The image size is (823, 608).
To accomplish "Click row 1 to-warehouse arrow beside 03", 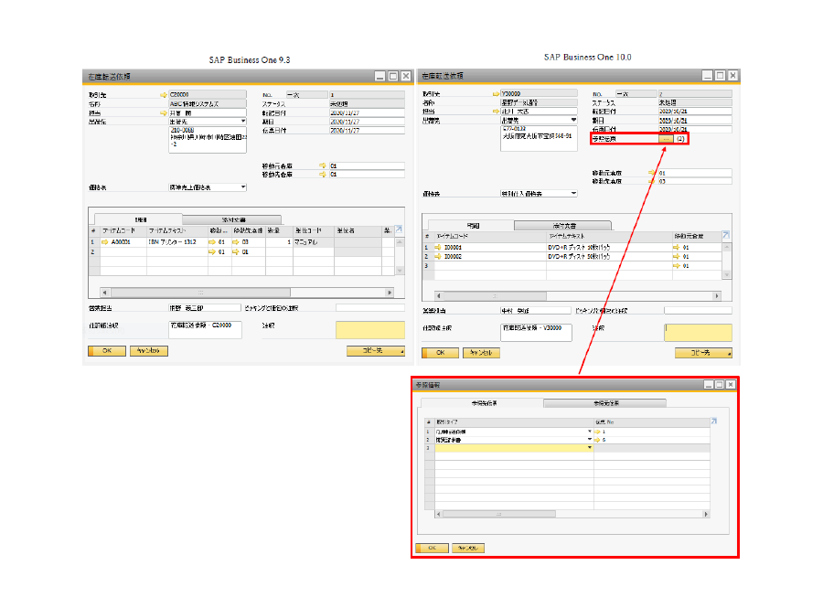I will point(236,242).
